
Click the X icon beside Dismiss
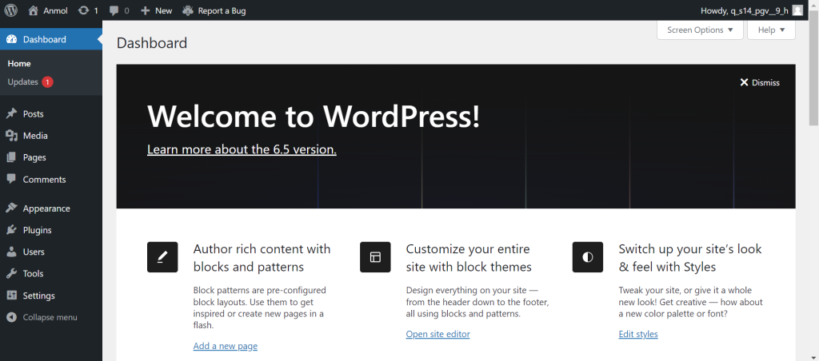745,82
